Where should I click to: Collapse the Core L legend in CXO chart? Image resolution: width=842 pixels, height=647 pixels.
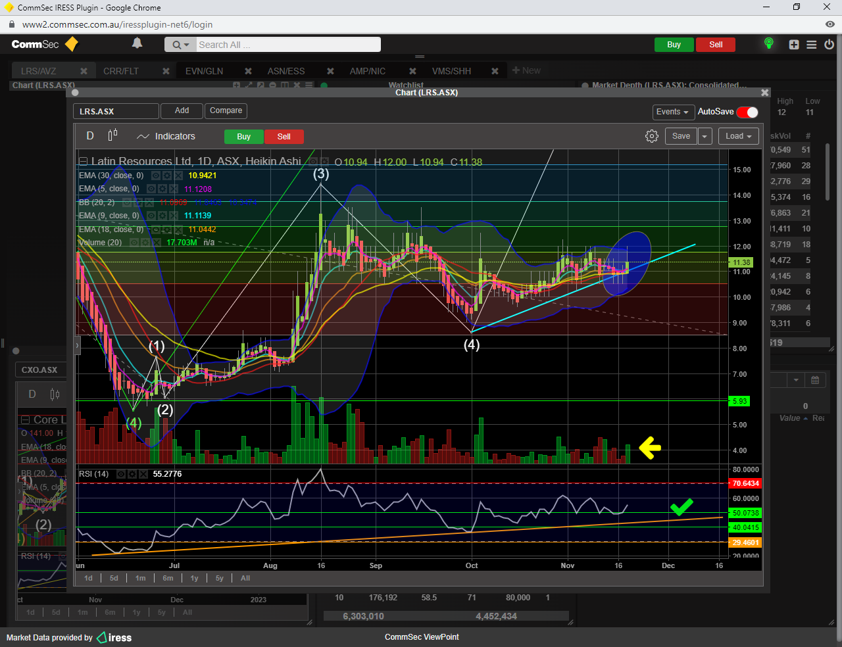click(x=25, y=419)
